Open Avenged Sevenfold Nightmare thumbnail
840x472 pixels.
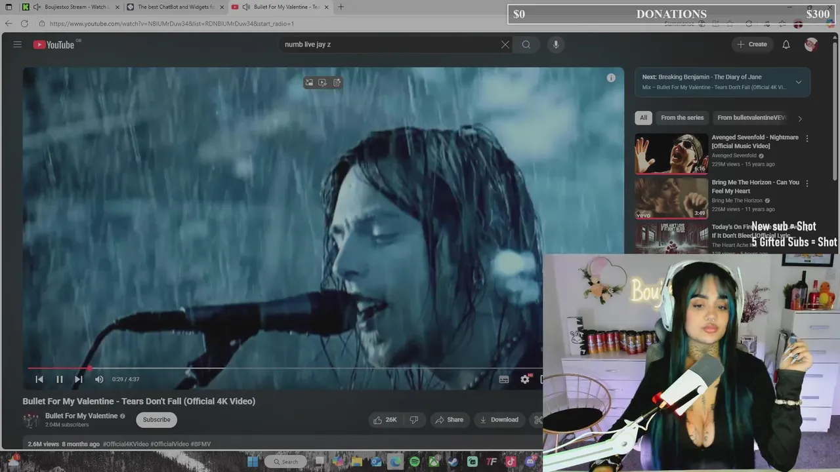pyautogui.click(x=671, y=153)
